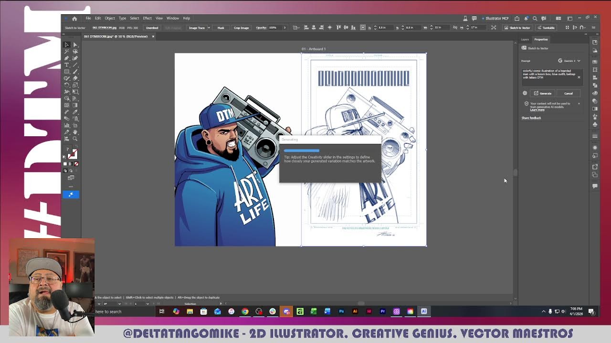Image resolution: width=611 pixels, height=343 pixels.
Task: Switch to Color fill mode
Action: coord(65,164)
